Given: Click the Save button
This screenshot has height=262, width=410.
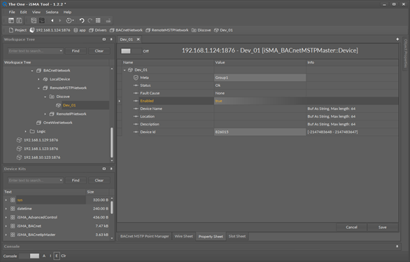Looking at the screenshot, I should tap(382, 227).
